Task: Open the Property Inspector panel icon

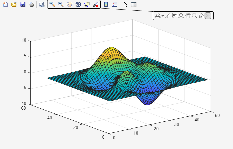Action: [x=134, y=5]
